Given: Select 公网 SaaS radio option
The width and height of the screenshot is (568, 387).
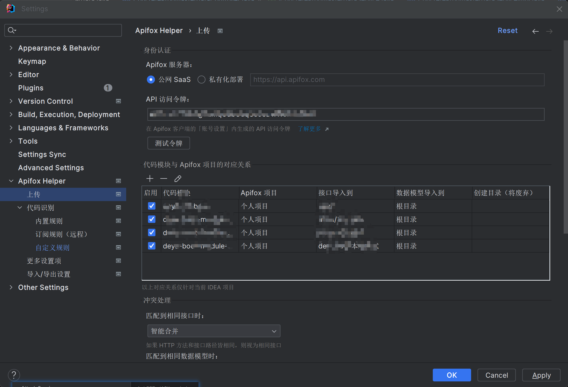Looking at the screenshot, I should click(x=151, y=80).
